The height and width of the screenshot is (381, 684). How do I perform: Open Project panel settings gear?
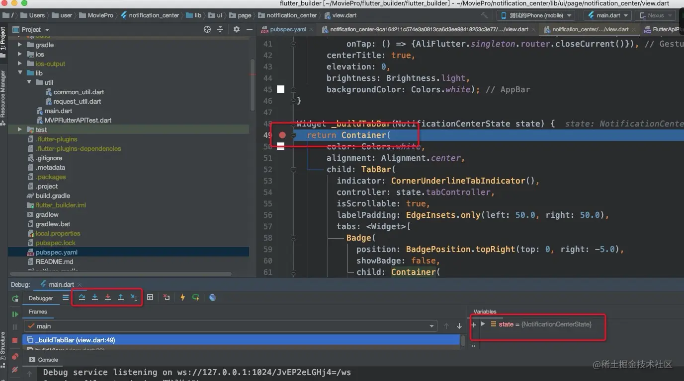coord(237,30)
